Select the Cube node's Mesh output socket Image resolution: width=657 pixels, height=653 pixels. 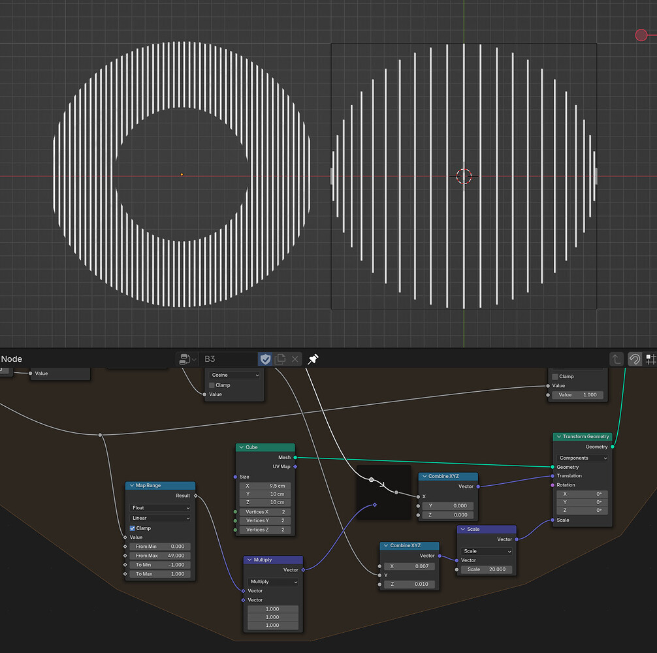295,457
